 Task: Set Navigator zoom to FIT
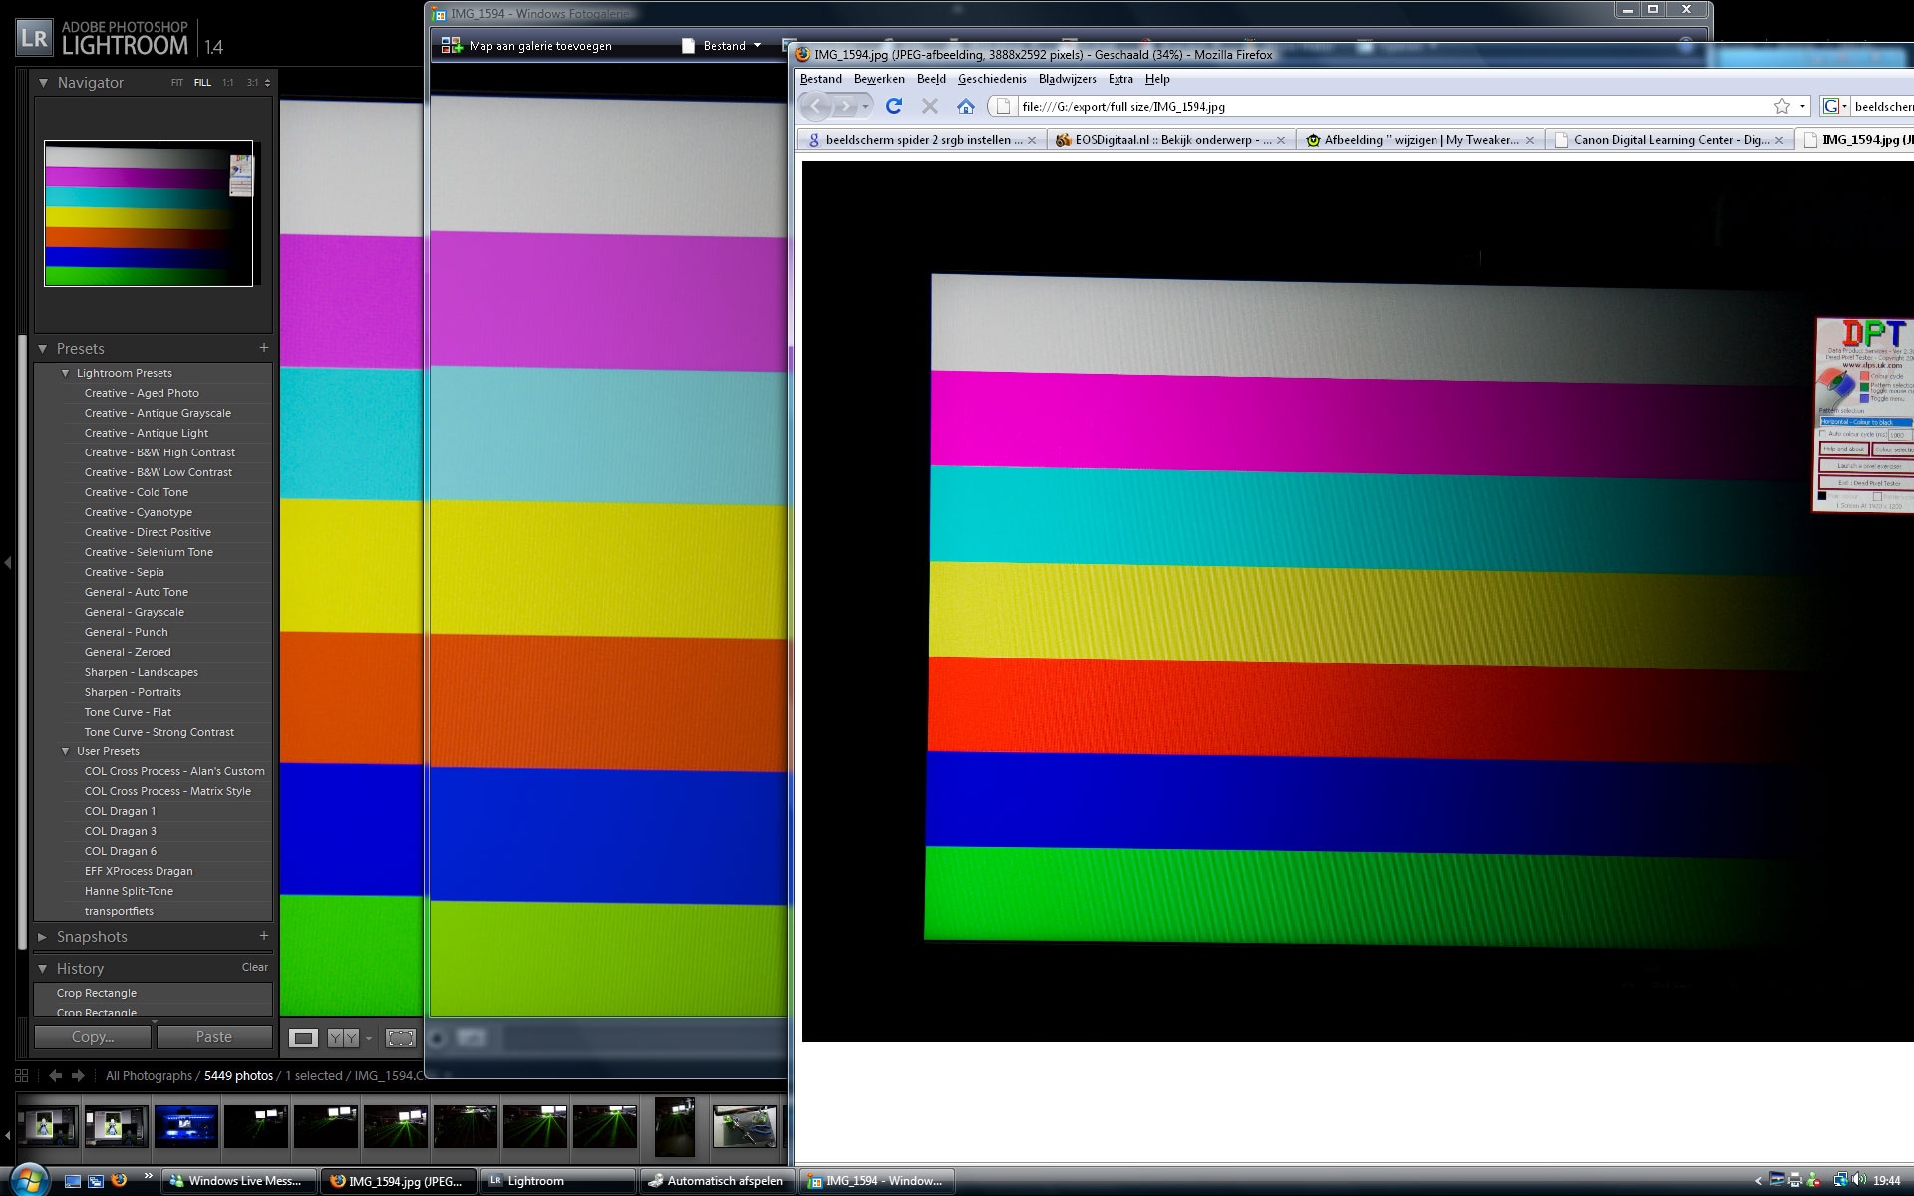point(176,83)
